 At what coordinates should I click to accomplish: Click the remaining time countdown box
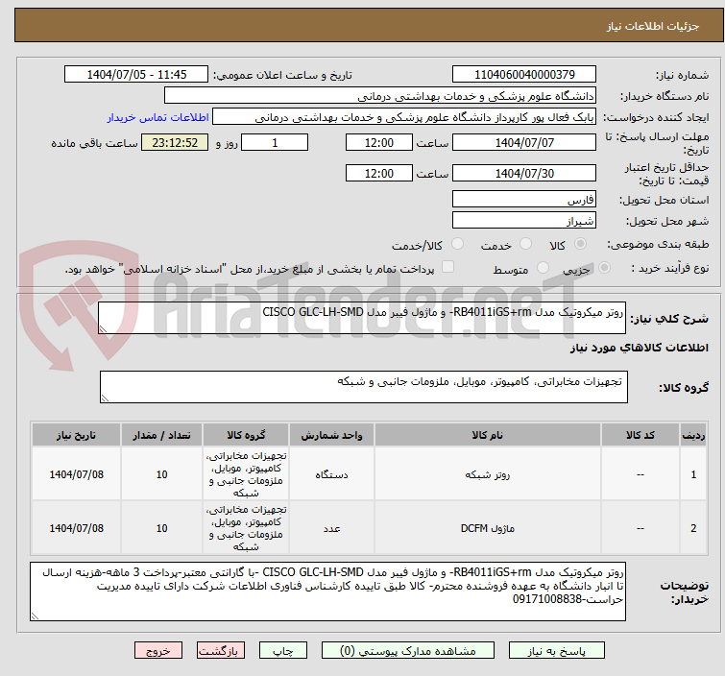[x=175, y=143]
